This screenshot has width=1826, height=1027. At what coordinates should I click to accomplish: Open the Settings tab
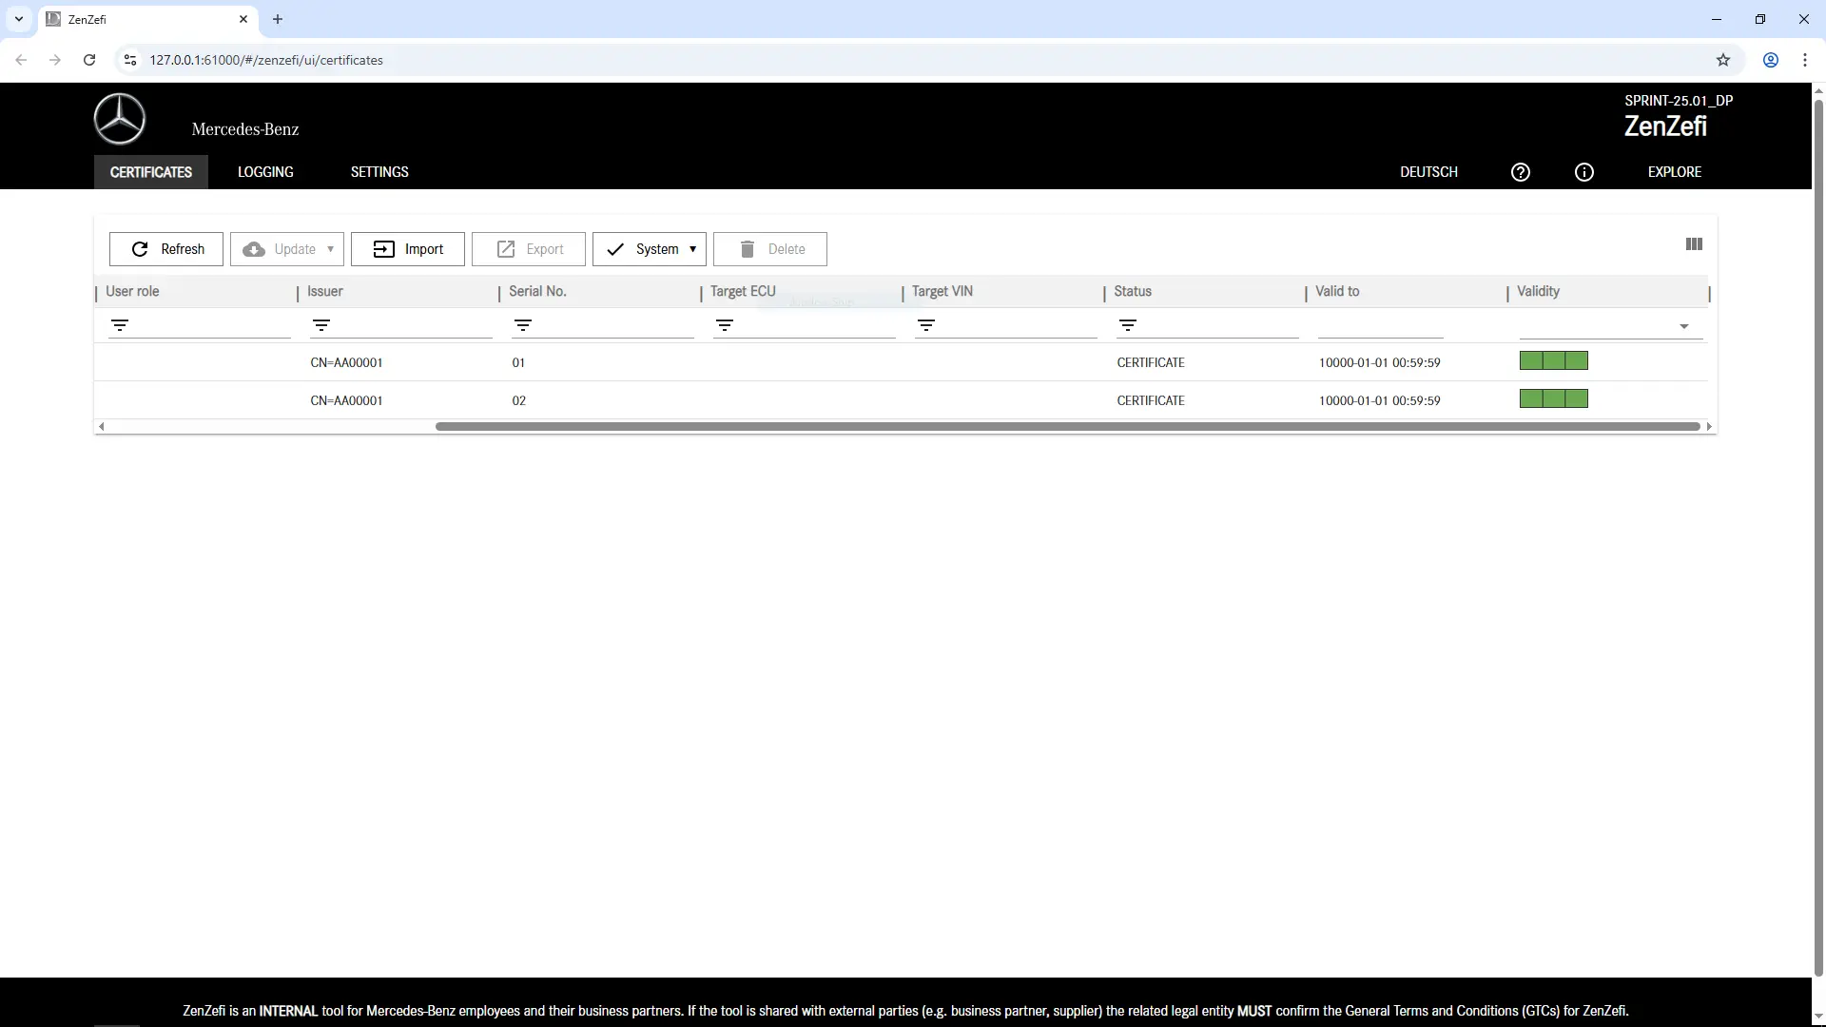(x=379, y=172)
